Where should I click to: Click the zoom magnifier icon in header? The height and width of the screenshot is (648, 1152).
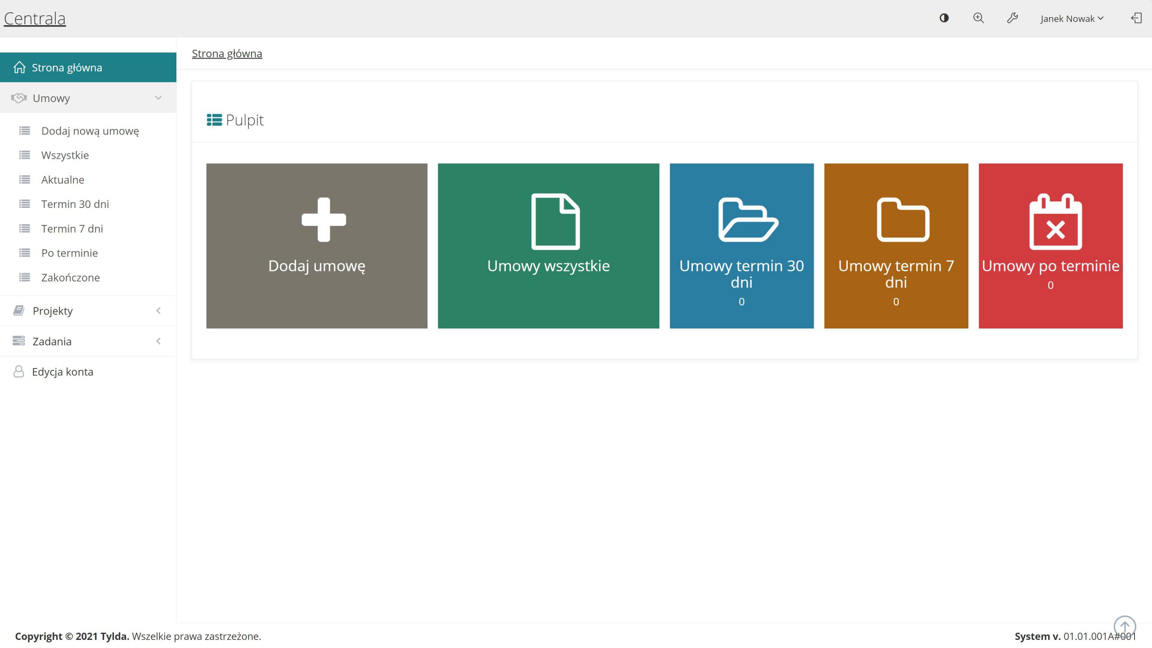pyautogui.click(x=978, y=18)
